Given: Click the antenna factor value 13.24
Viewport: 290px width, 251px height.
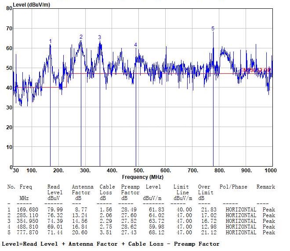Looking at the screenshot, I should pyautogui.click(x=80, y=215).
